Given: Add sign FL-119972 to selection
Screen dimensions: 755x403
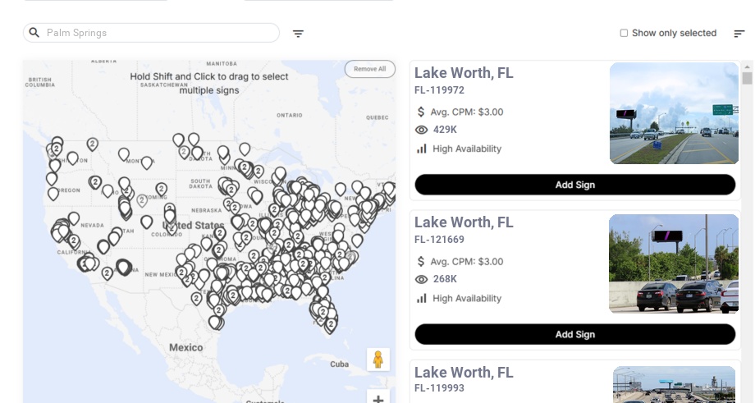Looking at the screenshot, I should tap(574, 185).
